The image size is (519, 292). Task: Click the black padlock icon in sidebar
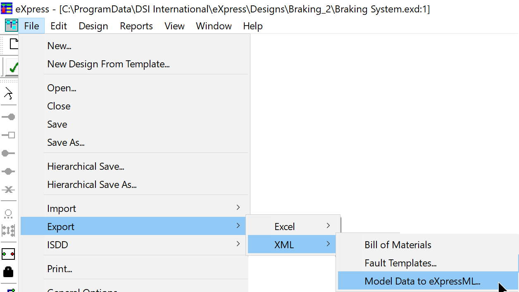[8, 271]
